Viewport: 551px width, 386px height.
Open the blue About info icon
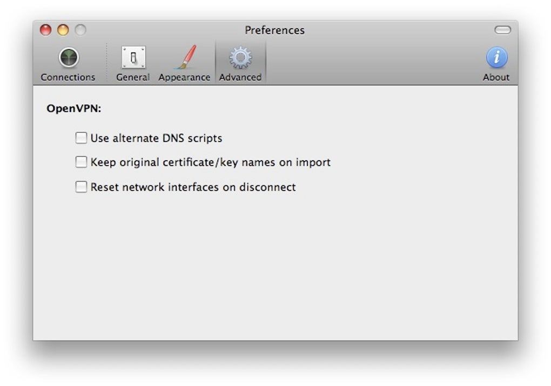pyautogui.click(x=496, y=57)
